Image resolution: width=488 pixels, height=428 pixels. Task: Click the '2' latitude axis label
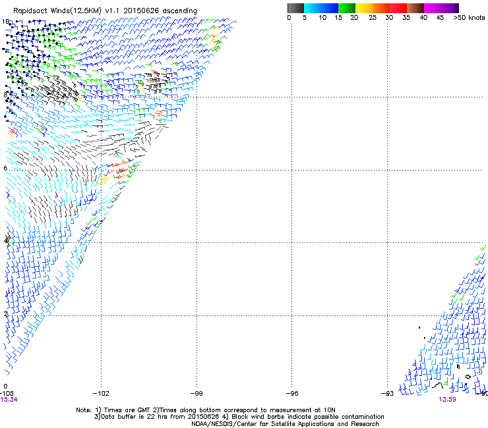coord(5,313)
